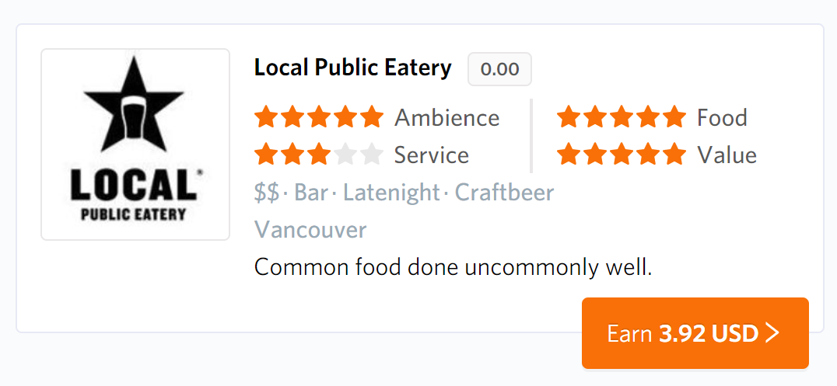Viewport: 837px width, 386px height.
Task: Click the fifth star of Ambience rating
Action: pyautogui.click(x=371, y=116)
